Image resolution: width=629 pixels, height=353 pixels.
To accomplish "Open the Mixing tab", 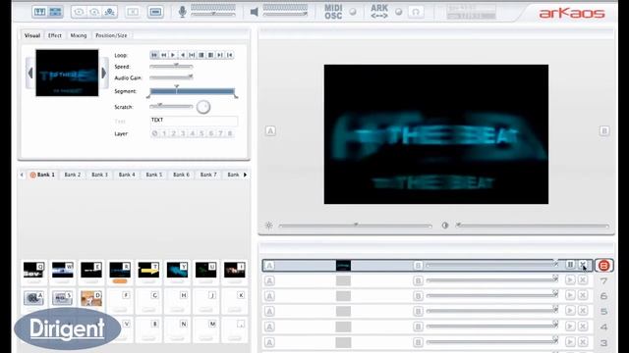I will (79, 35).
